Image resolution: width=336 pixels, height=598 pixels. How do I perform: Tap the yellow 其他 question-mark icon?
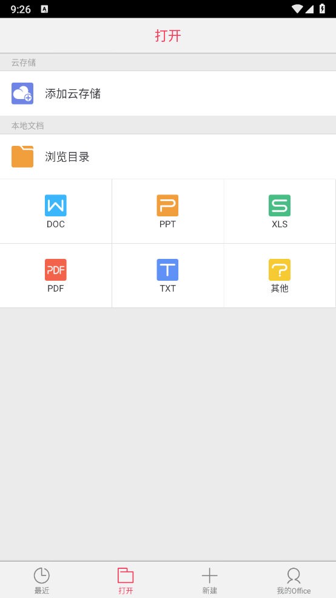point(280,270)
